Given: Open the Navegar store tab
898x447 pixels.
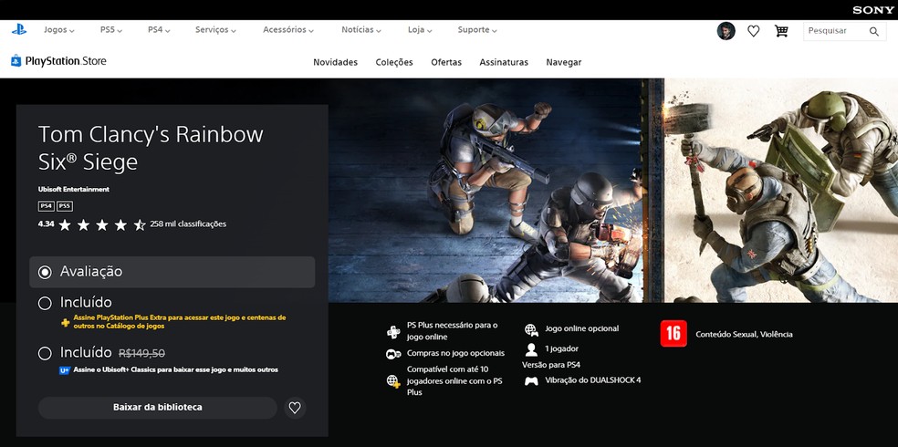Looking at the screenshot, I should click(564, 62).
